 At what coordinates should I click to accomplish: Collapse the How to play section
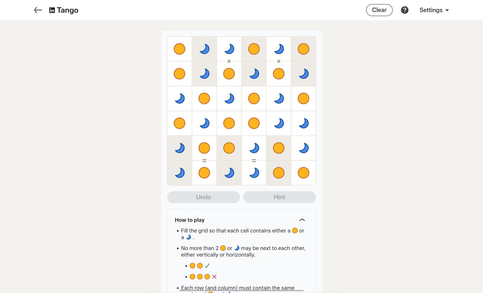point(302,220)
